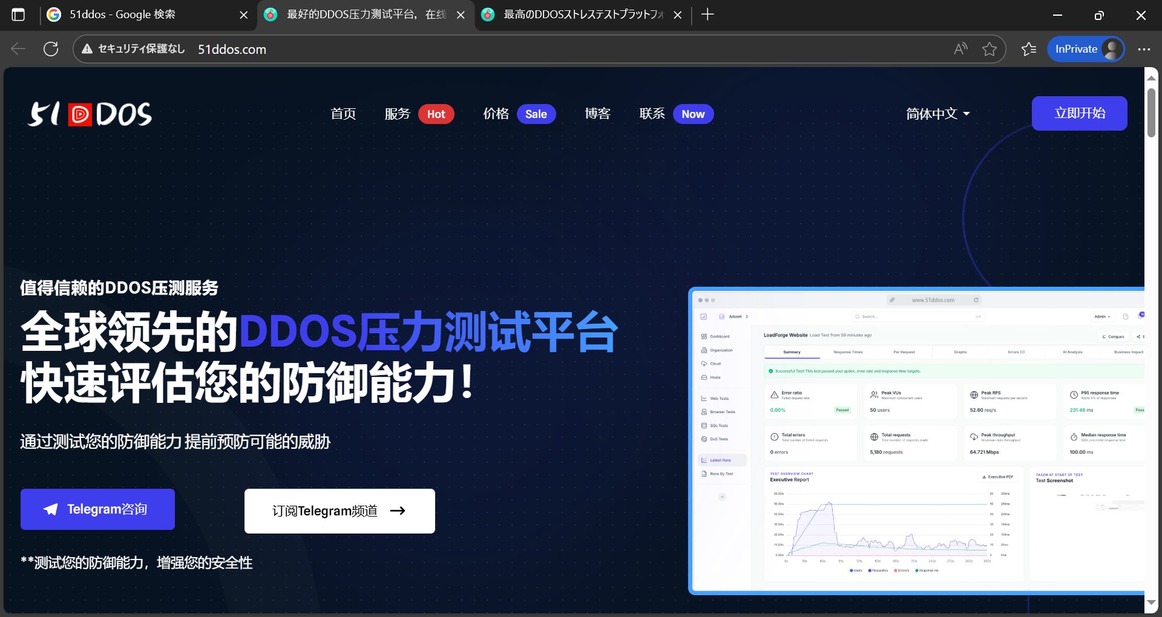Minimize the browser window
This screenshot has height=617, width=1162.
(x=1058, y=15)
